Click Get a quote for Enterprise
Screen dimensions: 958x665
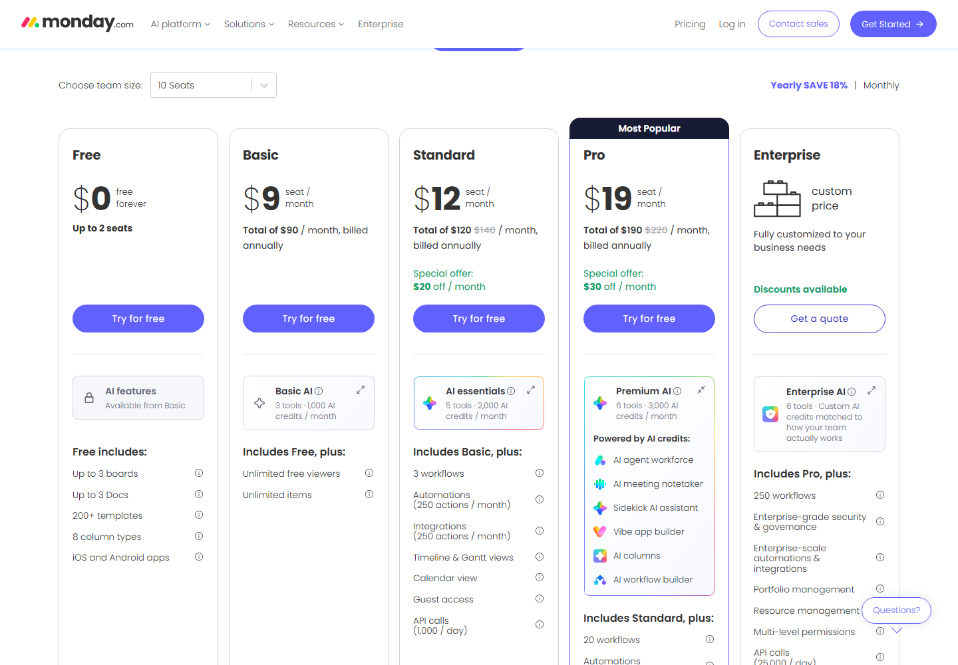point(820,319)
